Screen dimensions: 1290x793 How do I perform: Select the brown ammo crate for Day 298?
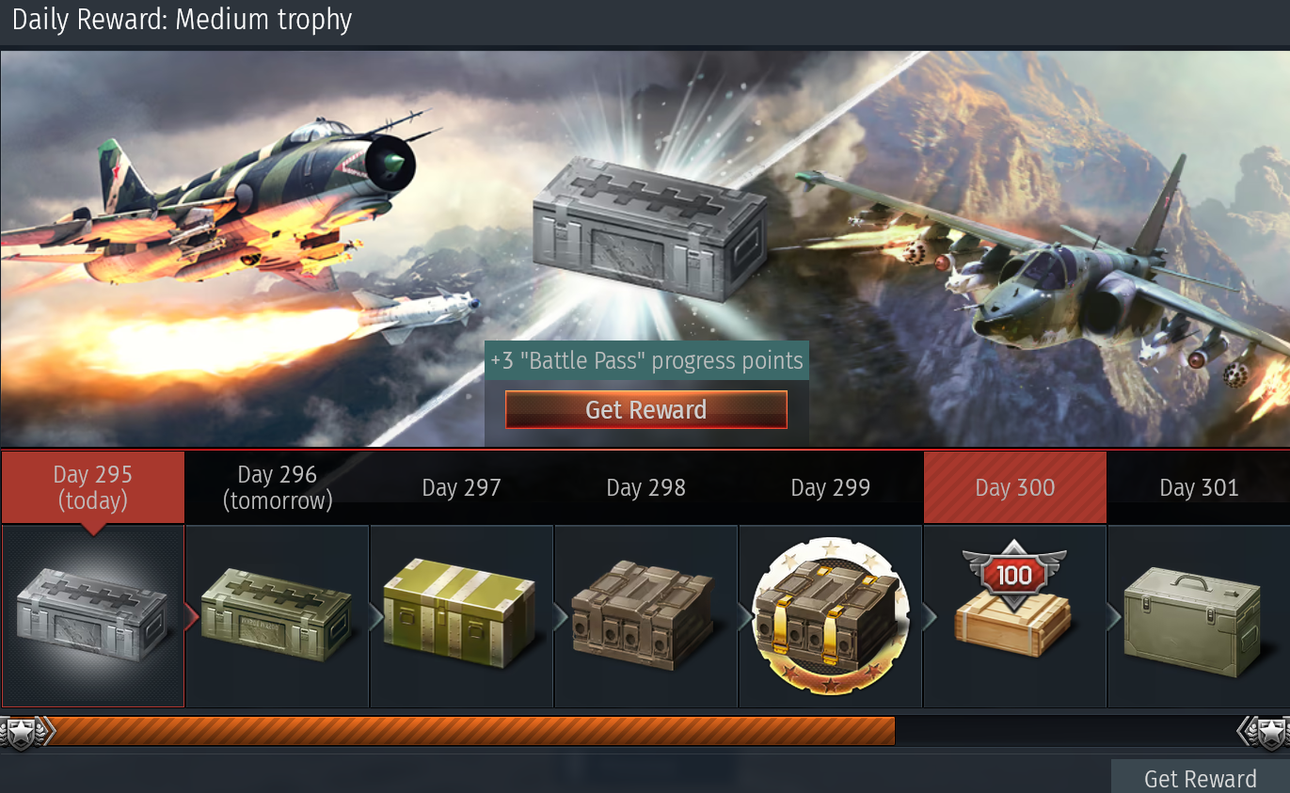click(x=645, y=616)
